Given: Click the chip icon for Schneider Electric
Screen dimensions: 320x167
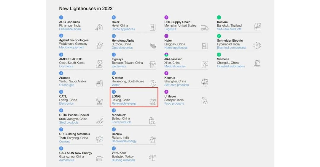Looking at the screenshot, I should (x=257, y=45).
